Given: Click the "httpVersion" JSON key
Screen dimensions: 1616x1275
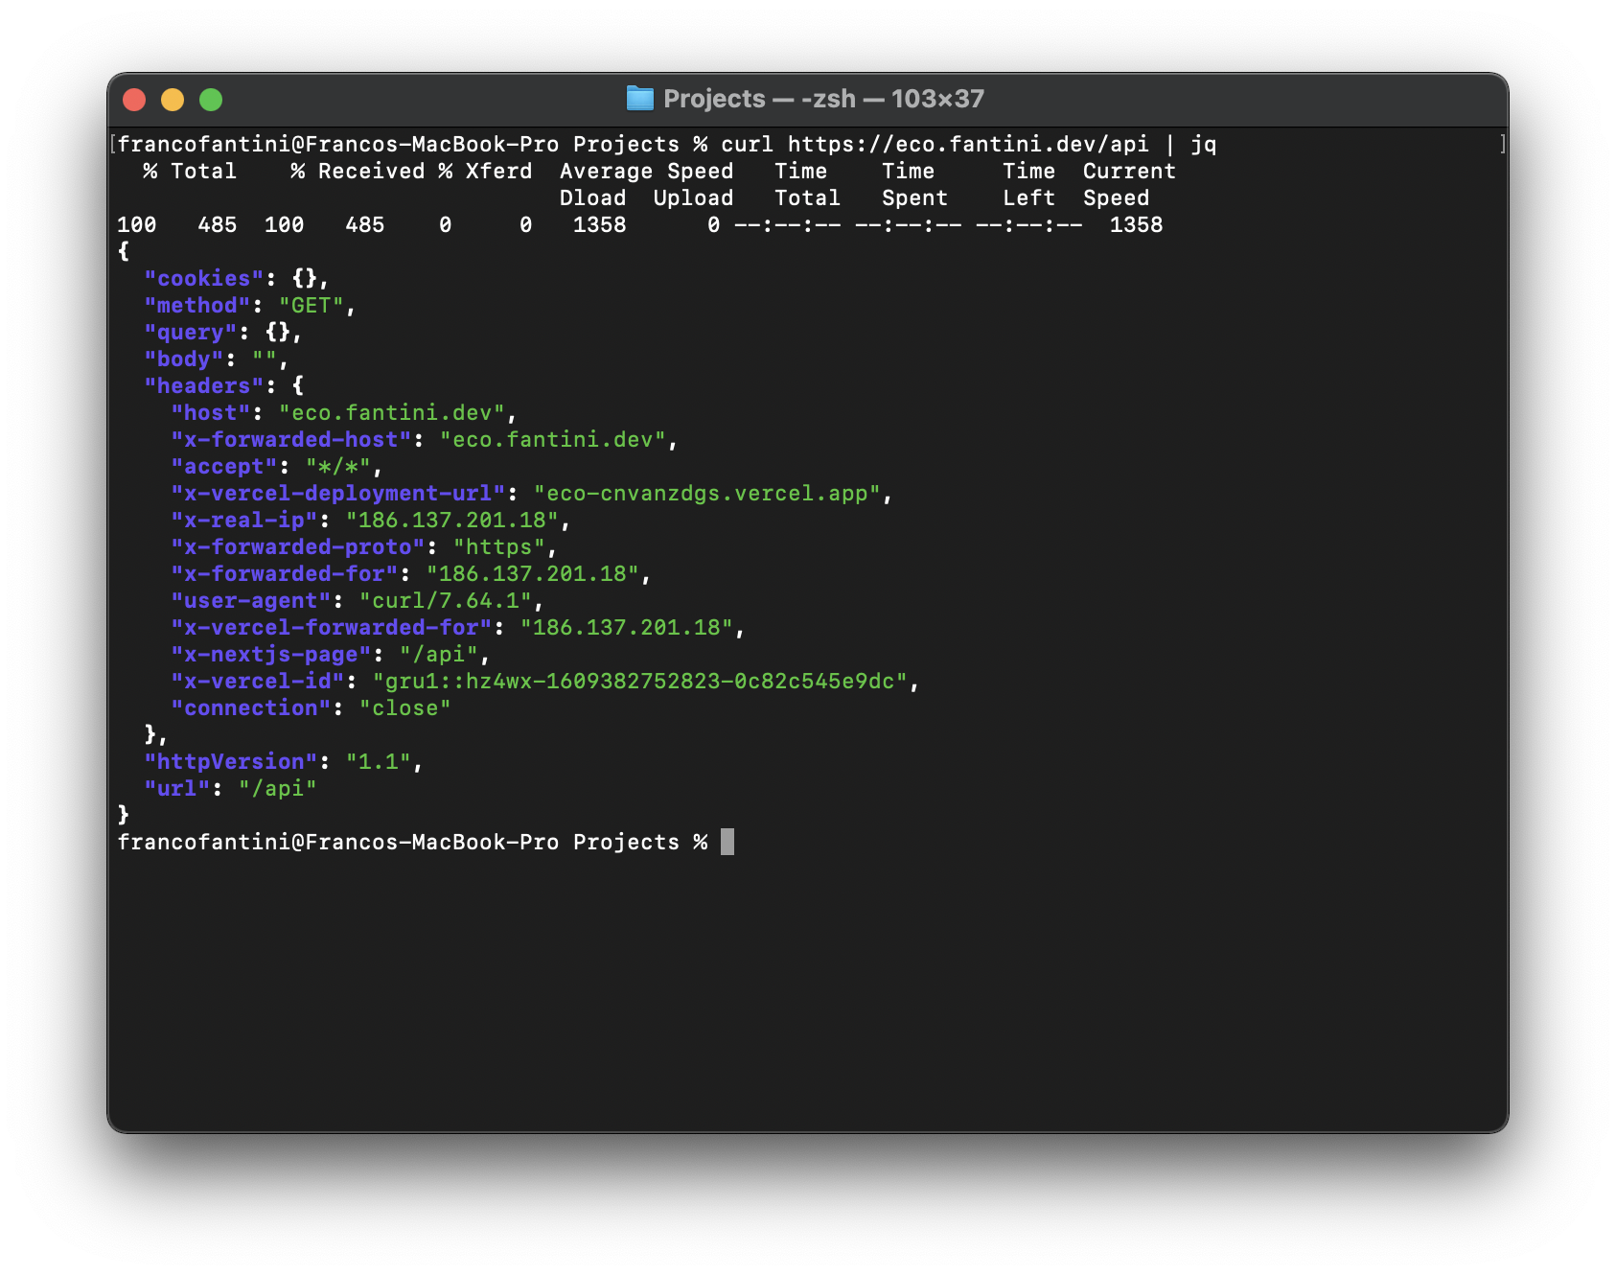Looking at the screenshot, I should click(230, 761).
